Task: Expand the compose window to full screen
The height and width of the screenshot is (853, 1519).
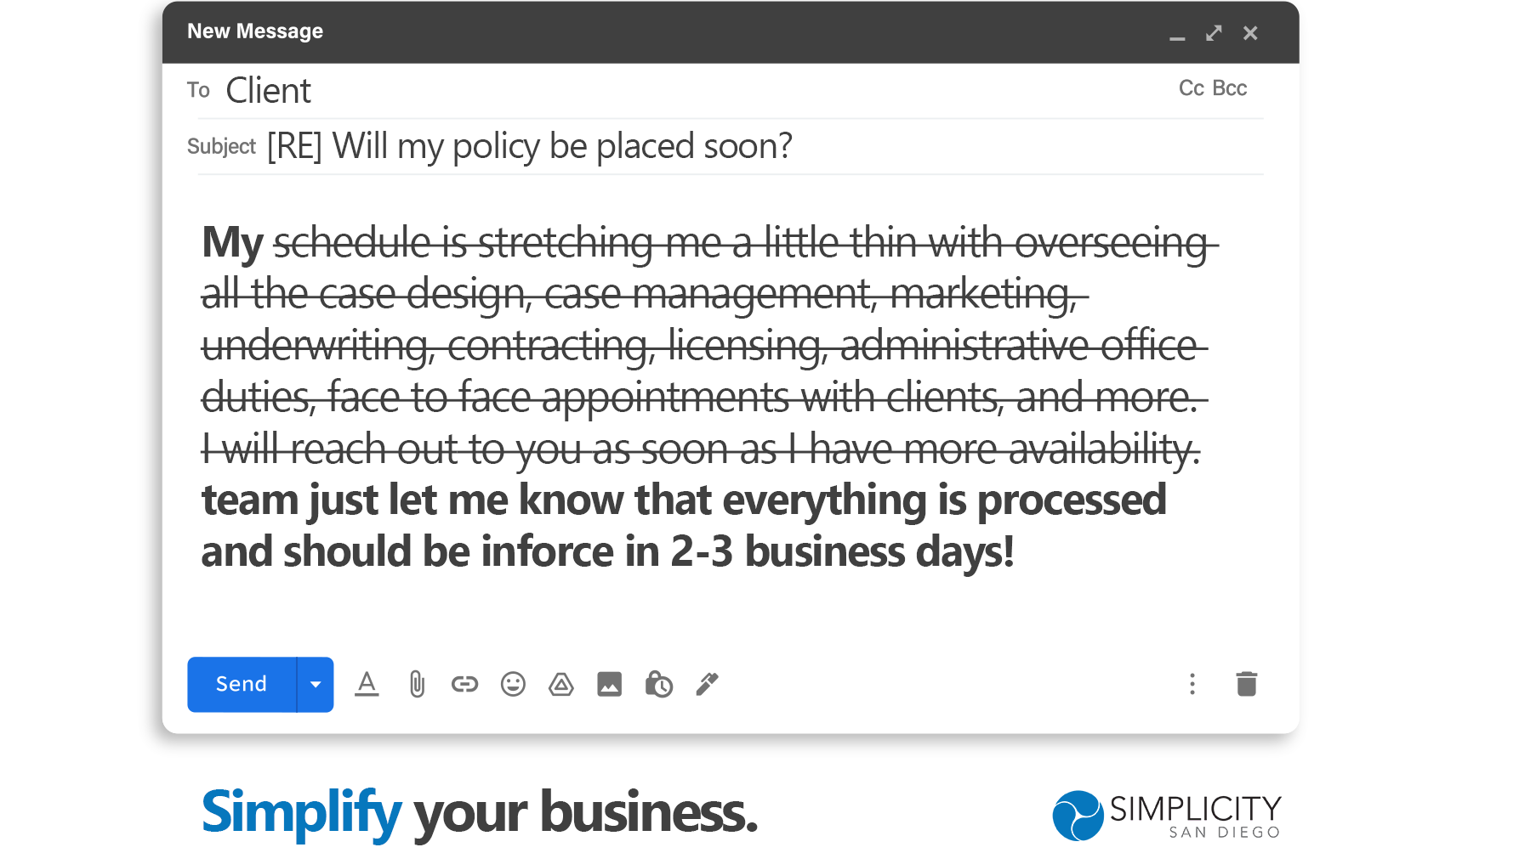Action: (1214, 33)
